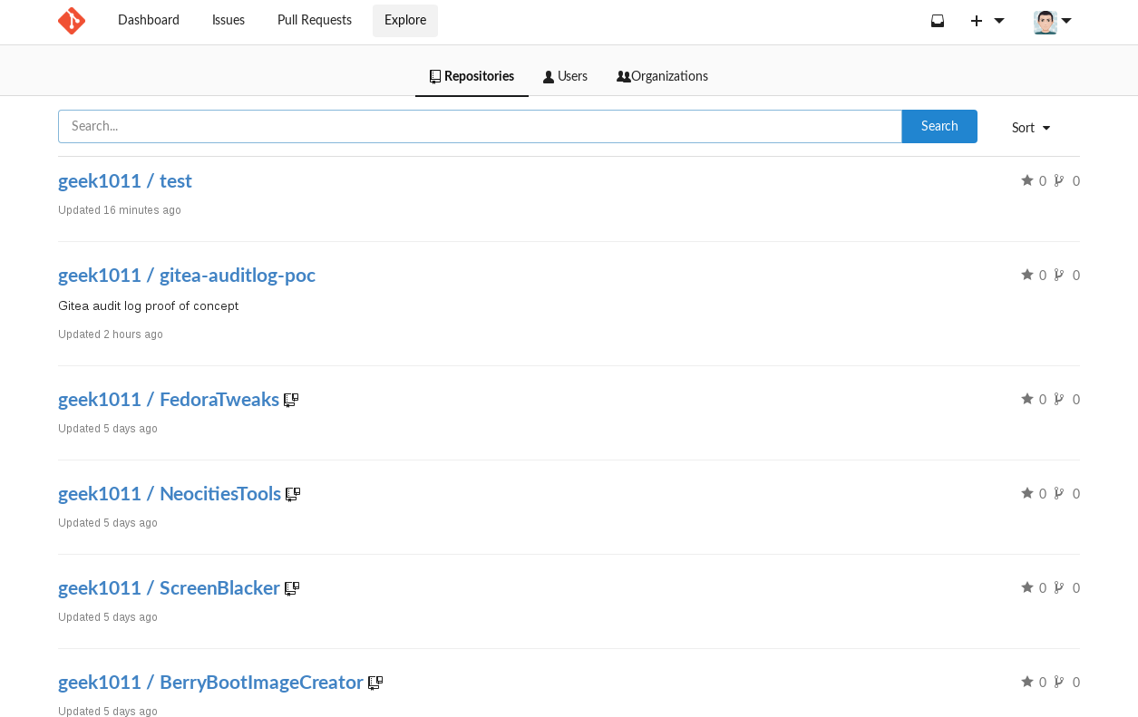Open the Issues navbar item
This screenshot has width=1138, height=717.
coord(229,20)
